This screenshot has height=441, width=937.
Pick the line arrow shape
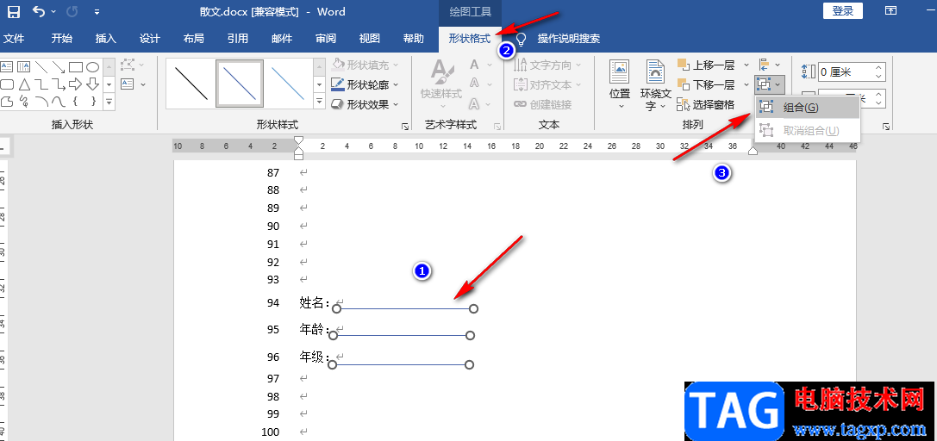click(x=58, y=66)
